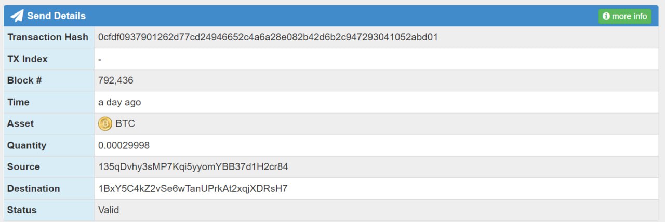Screen dimensions: 665x222
Task: Click the TX Index row label
Action: pyautogui.click(x=28, y=59)
